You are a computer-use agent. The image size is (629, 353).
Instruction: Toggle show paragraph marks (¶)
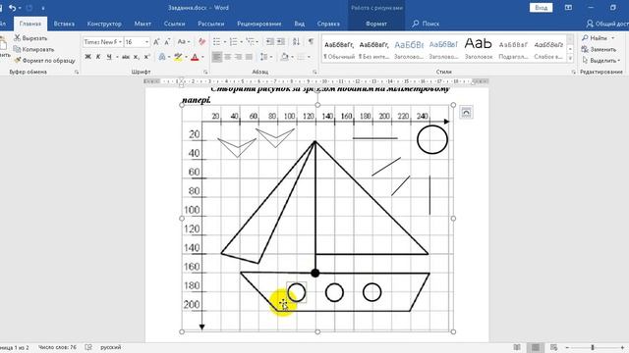311,41
